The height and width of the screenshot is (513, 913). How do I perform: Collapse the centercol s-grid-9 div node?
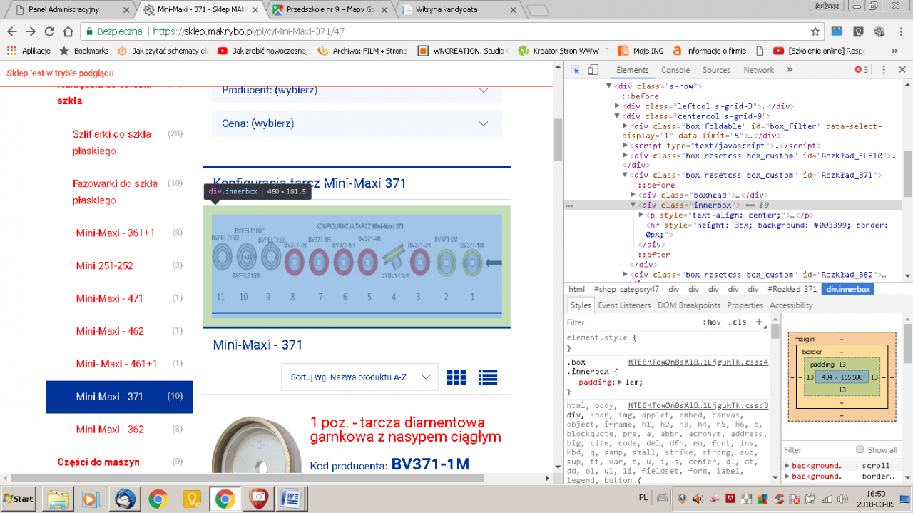point(617,116)
